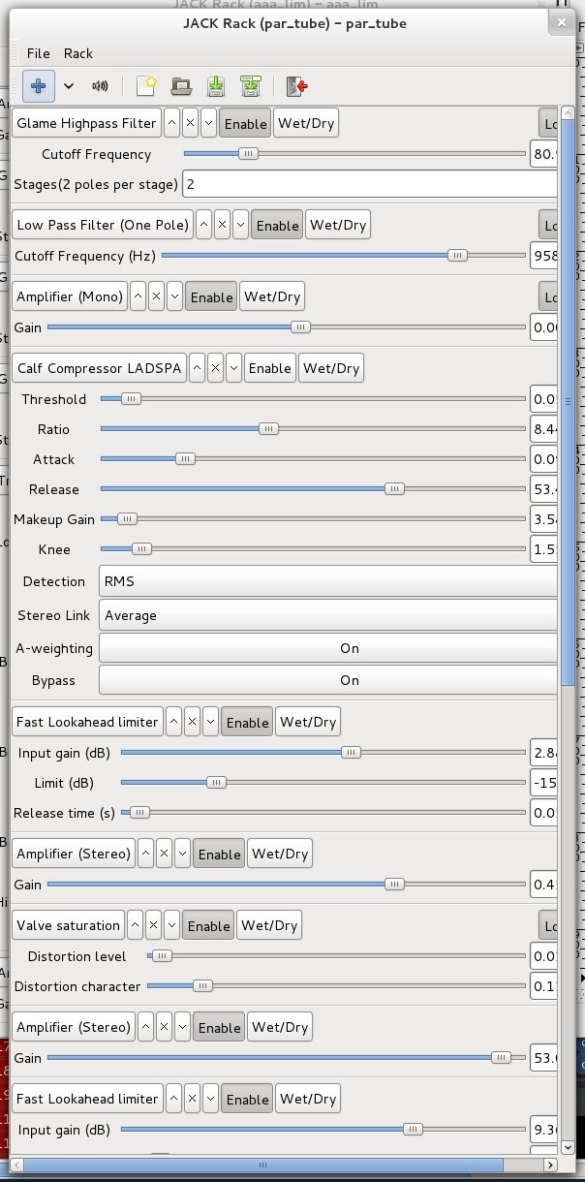Open the Rack menu
Image resolution: width=585 pixels, height=1182 pixels.
click(78, 53)
